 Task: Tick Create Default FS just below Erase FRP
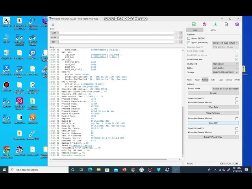pyautogui.click(x=237, y=129)
